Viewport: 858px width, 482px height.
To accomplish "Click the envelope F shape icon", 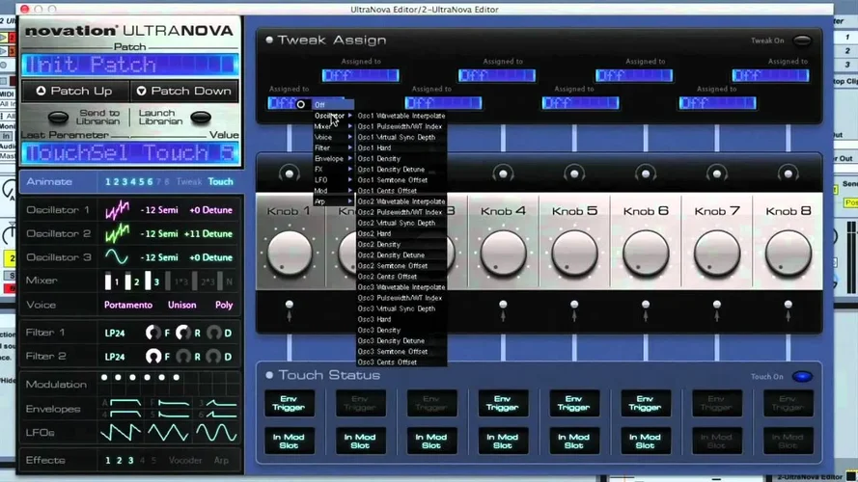I will coord(174,403).
